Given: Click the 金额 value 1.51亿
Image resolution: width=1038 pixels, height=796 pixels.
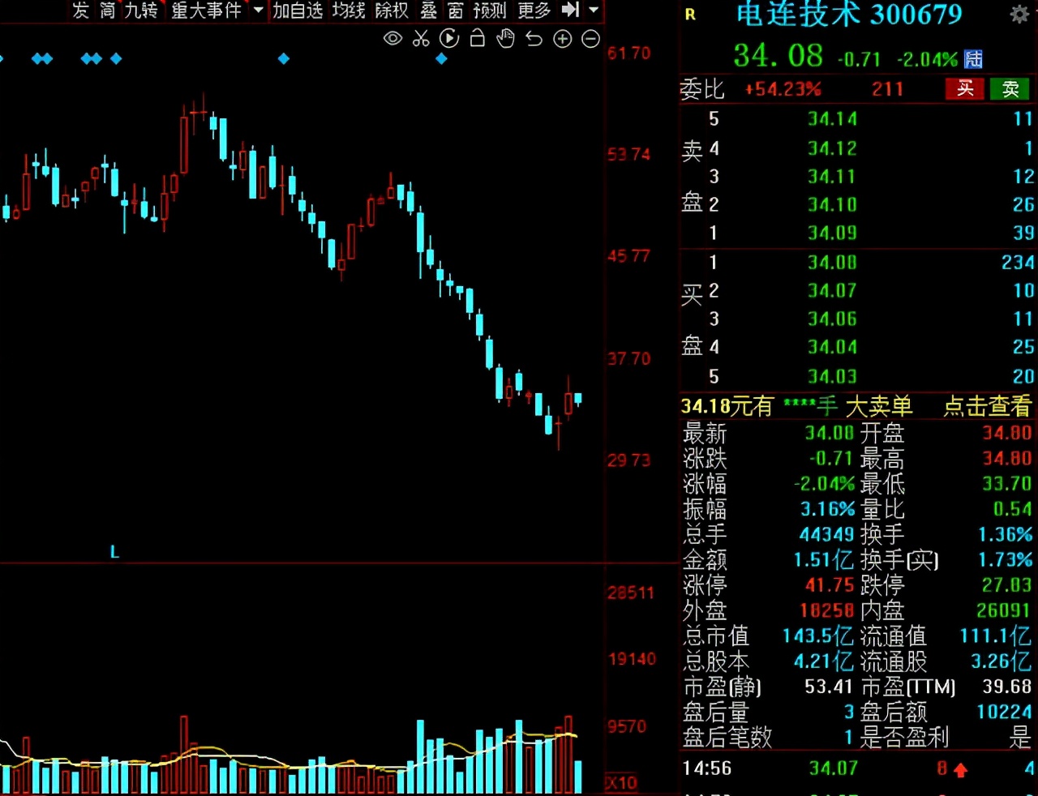Looking at the screenshot, I should click(823, 560).
